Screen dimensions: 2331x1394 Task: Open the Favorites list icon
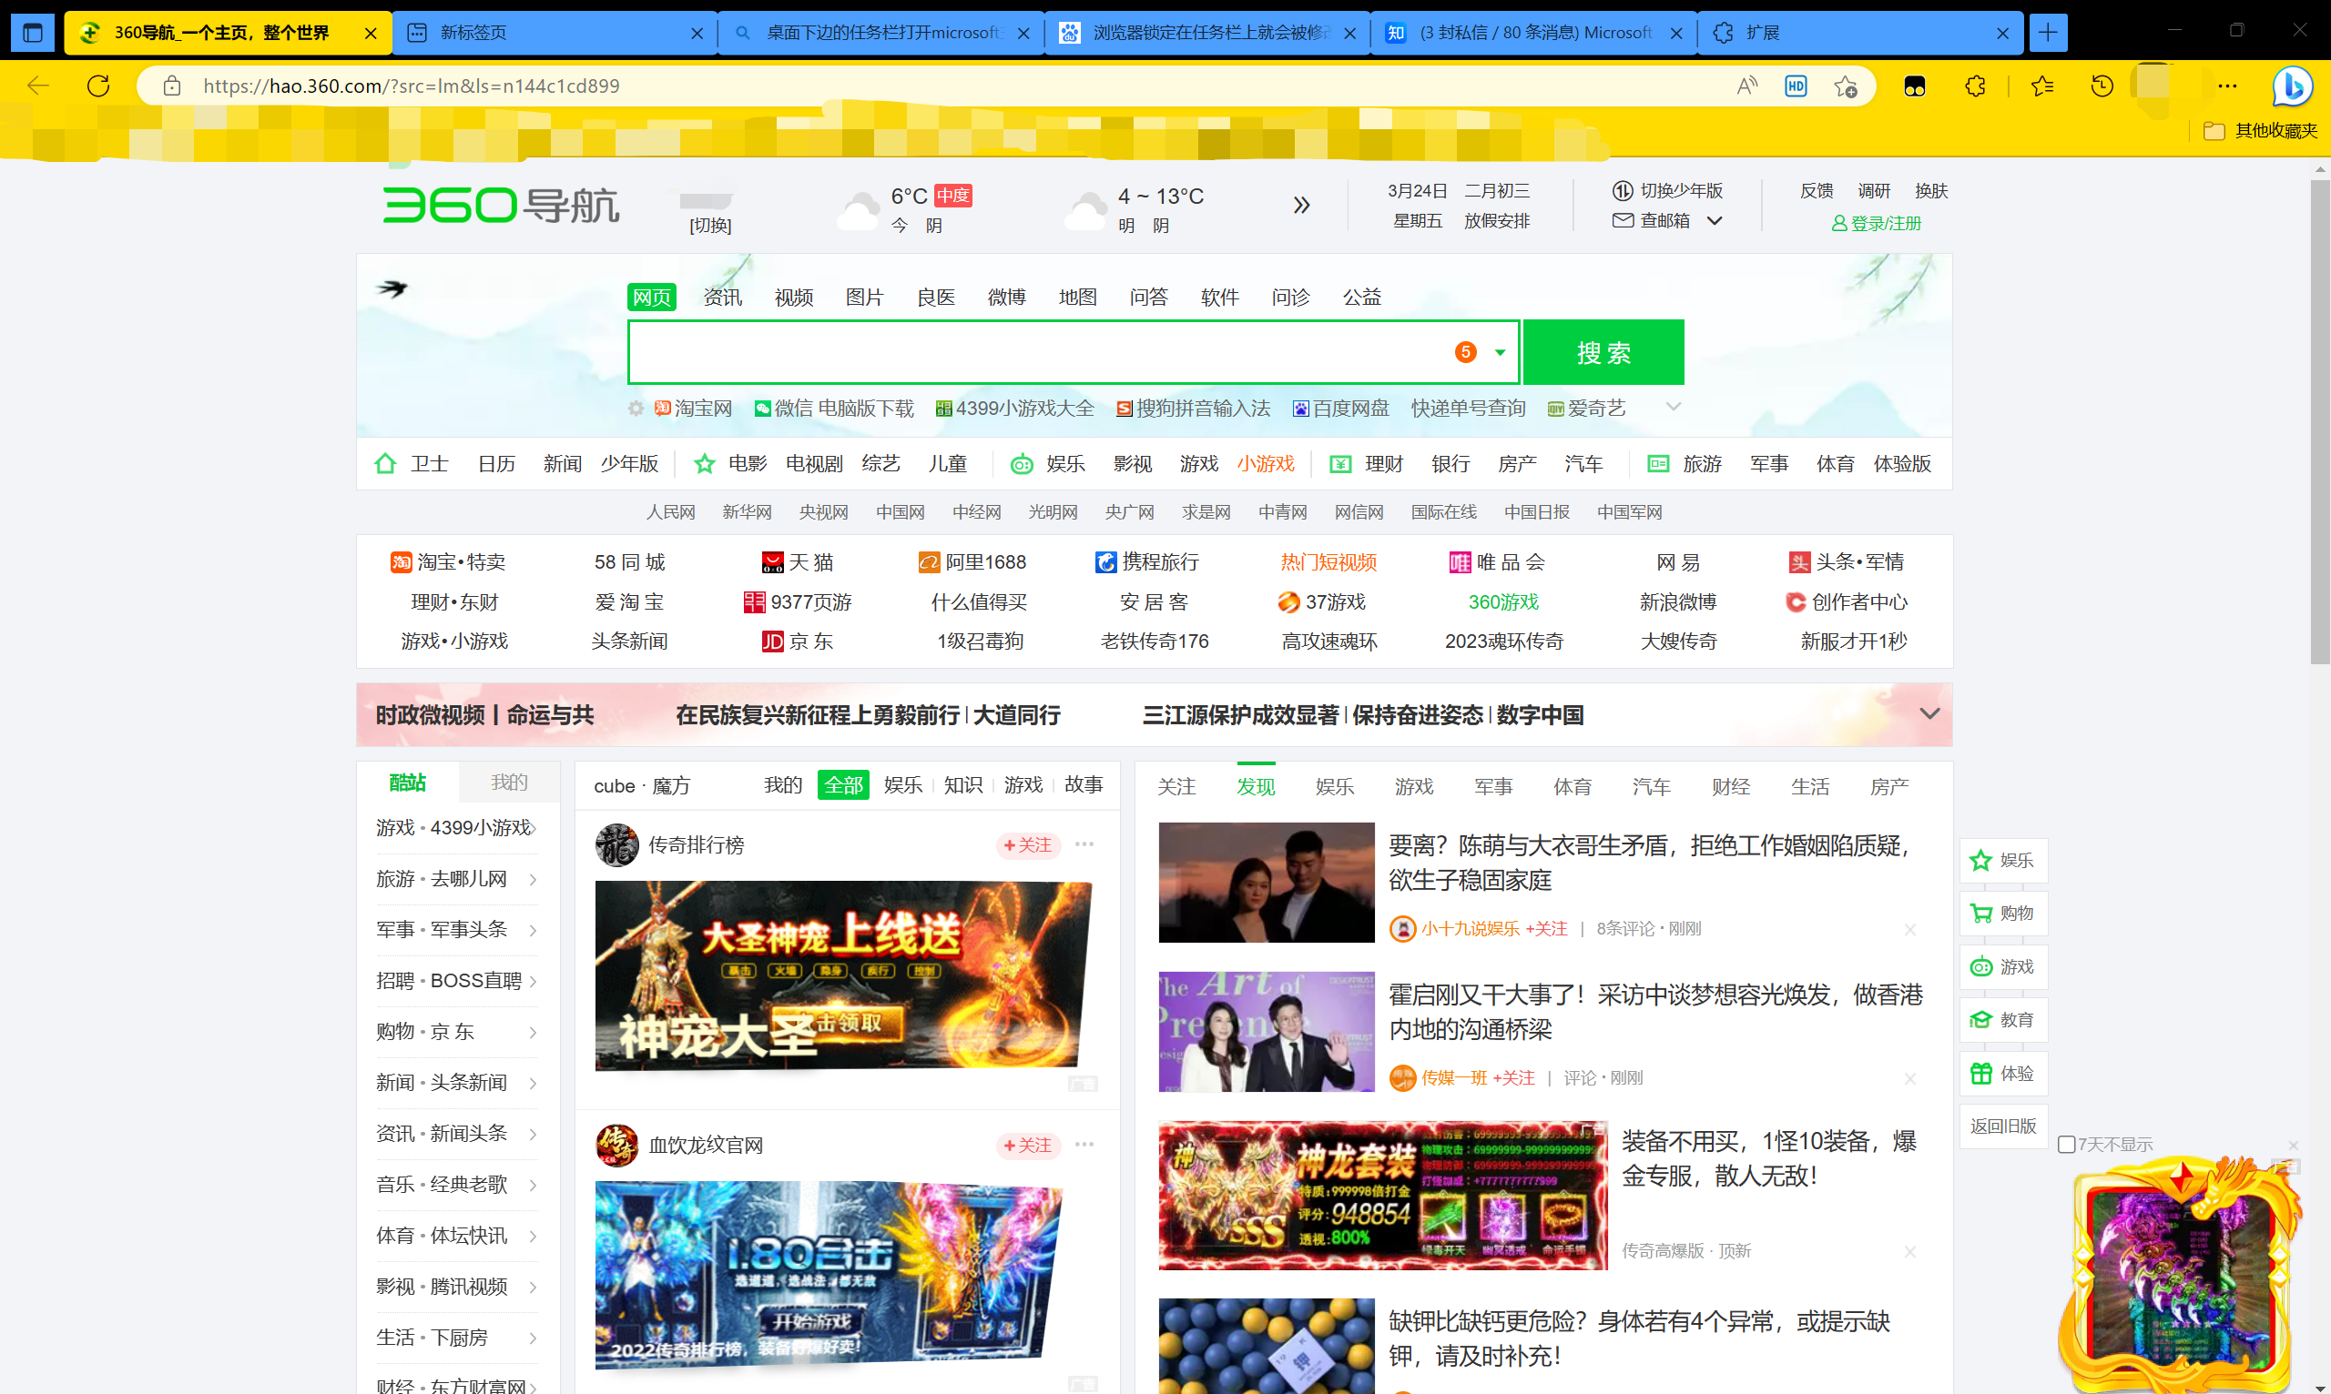pos(2041,86)
